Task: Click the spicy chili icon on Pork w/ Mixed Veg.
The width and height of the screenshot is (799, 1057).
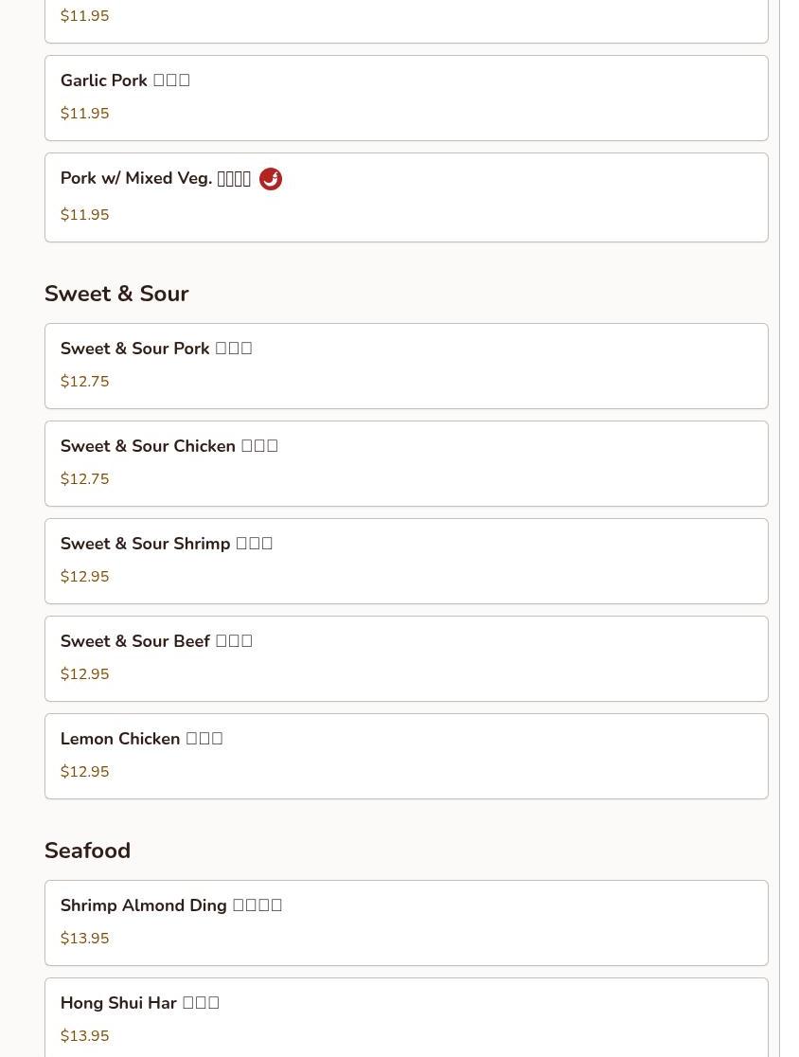Action: point(270,179)
